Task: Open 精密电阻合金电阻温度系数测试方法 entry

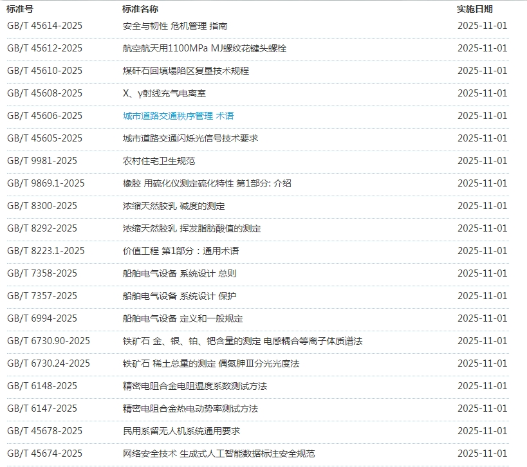Action: pyautogui.click(x=194, y=386)
